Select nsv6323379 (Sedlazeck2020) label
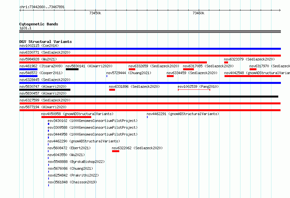290x198 pixels. [249, 59]
